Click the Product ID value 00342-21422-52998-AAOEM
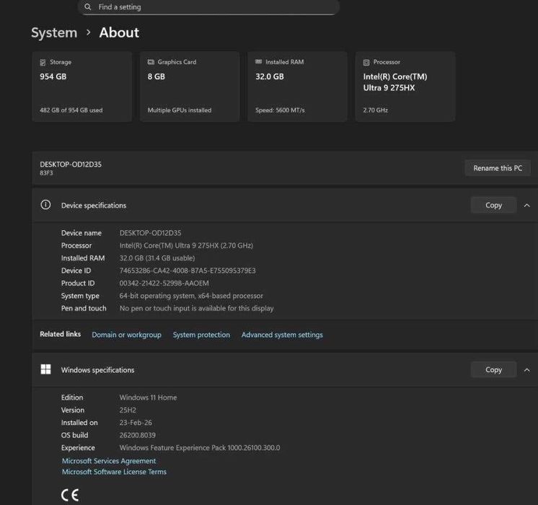 point(164,284)
